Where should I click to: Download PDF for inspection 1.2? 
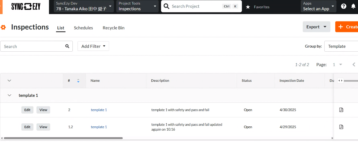341,127
